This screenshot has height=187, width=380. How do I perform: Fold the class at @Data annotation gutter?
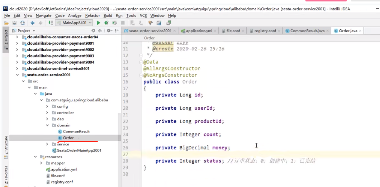(141, 62)
